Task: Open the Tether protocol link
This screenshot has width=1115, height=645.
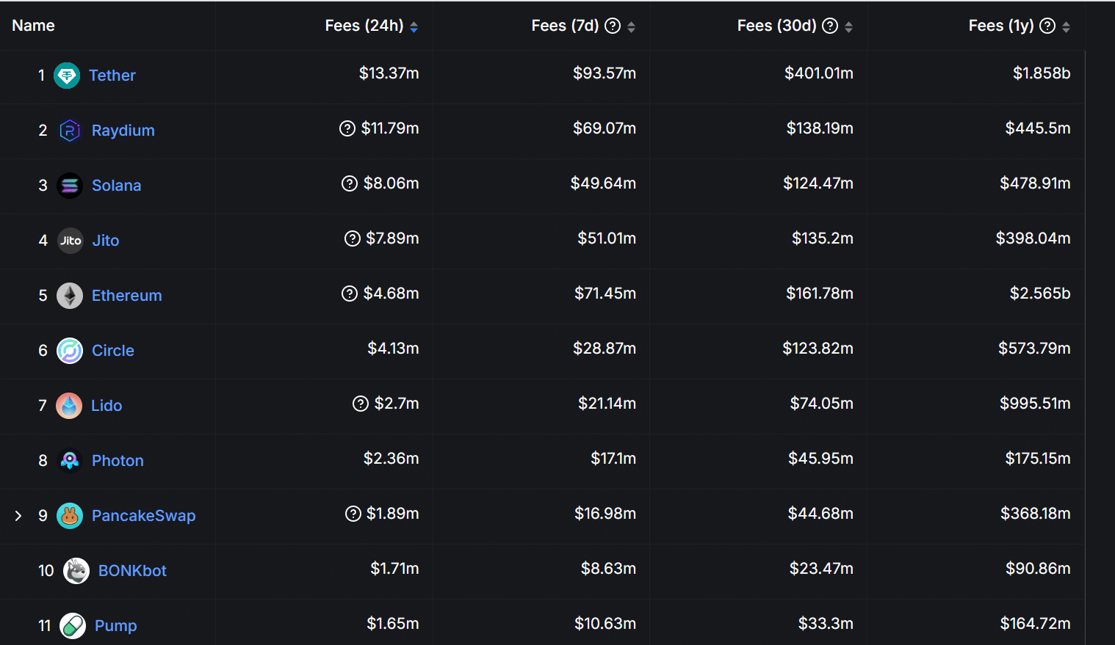Action: pyautogui.click(x=112, y=76)
